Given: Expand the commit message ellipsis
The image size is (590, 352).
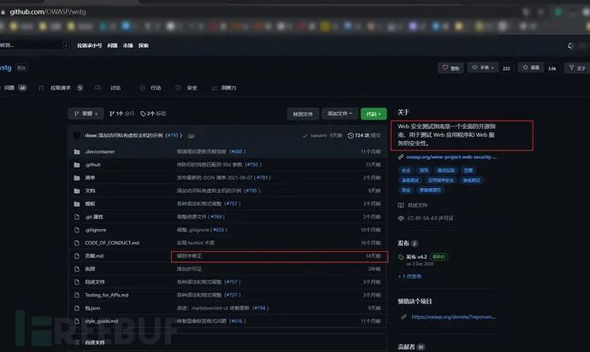Looking at the screenshot, I should [192, 136].
